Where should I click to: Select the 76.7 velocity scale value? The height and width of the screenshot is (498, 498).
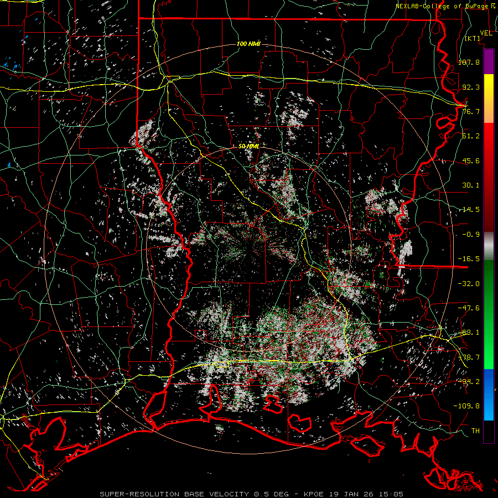[x=471, y=111]
